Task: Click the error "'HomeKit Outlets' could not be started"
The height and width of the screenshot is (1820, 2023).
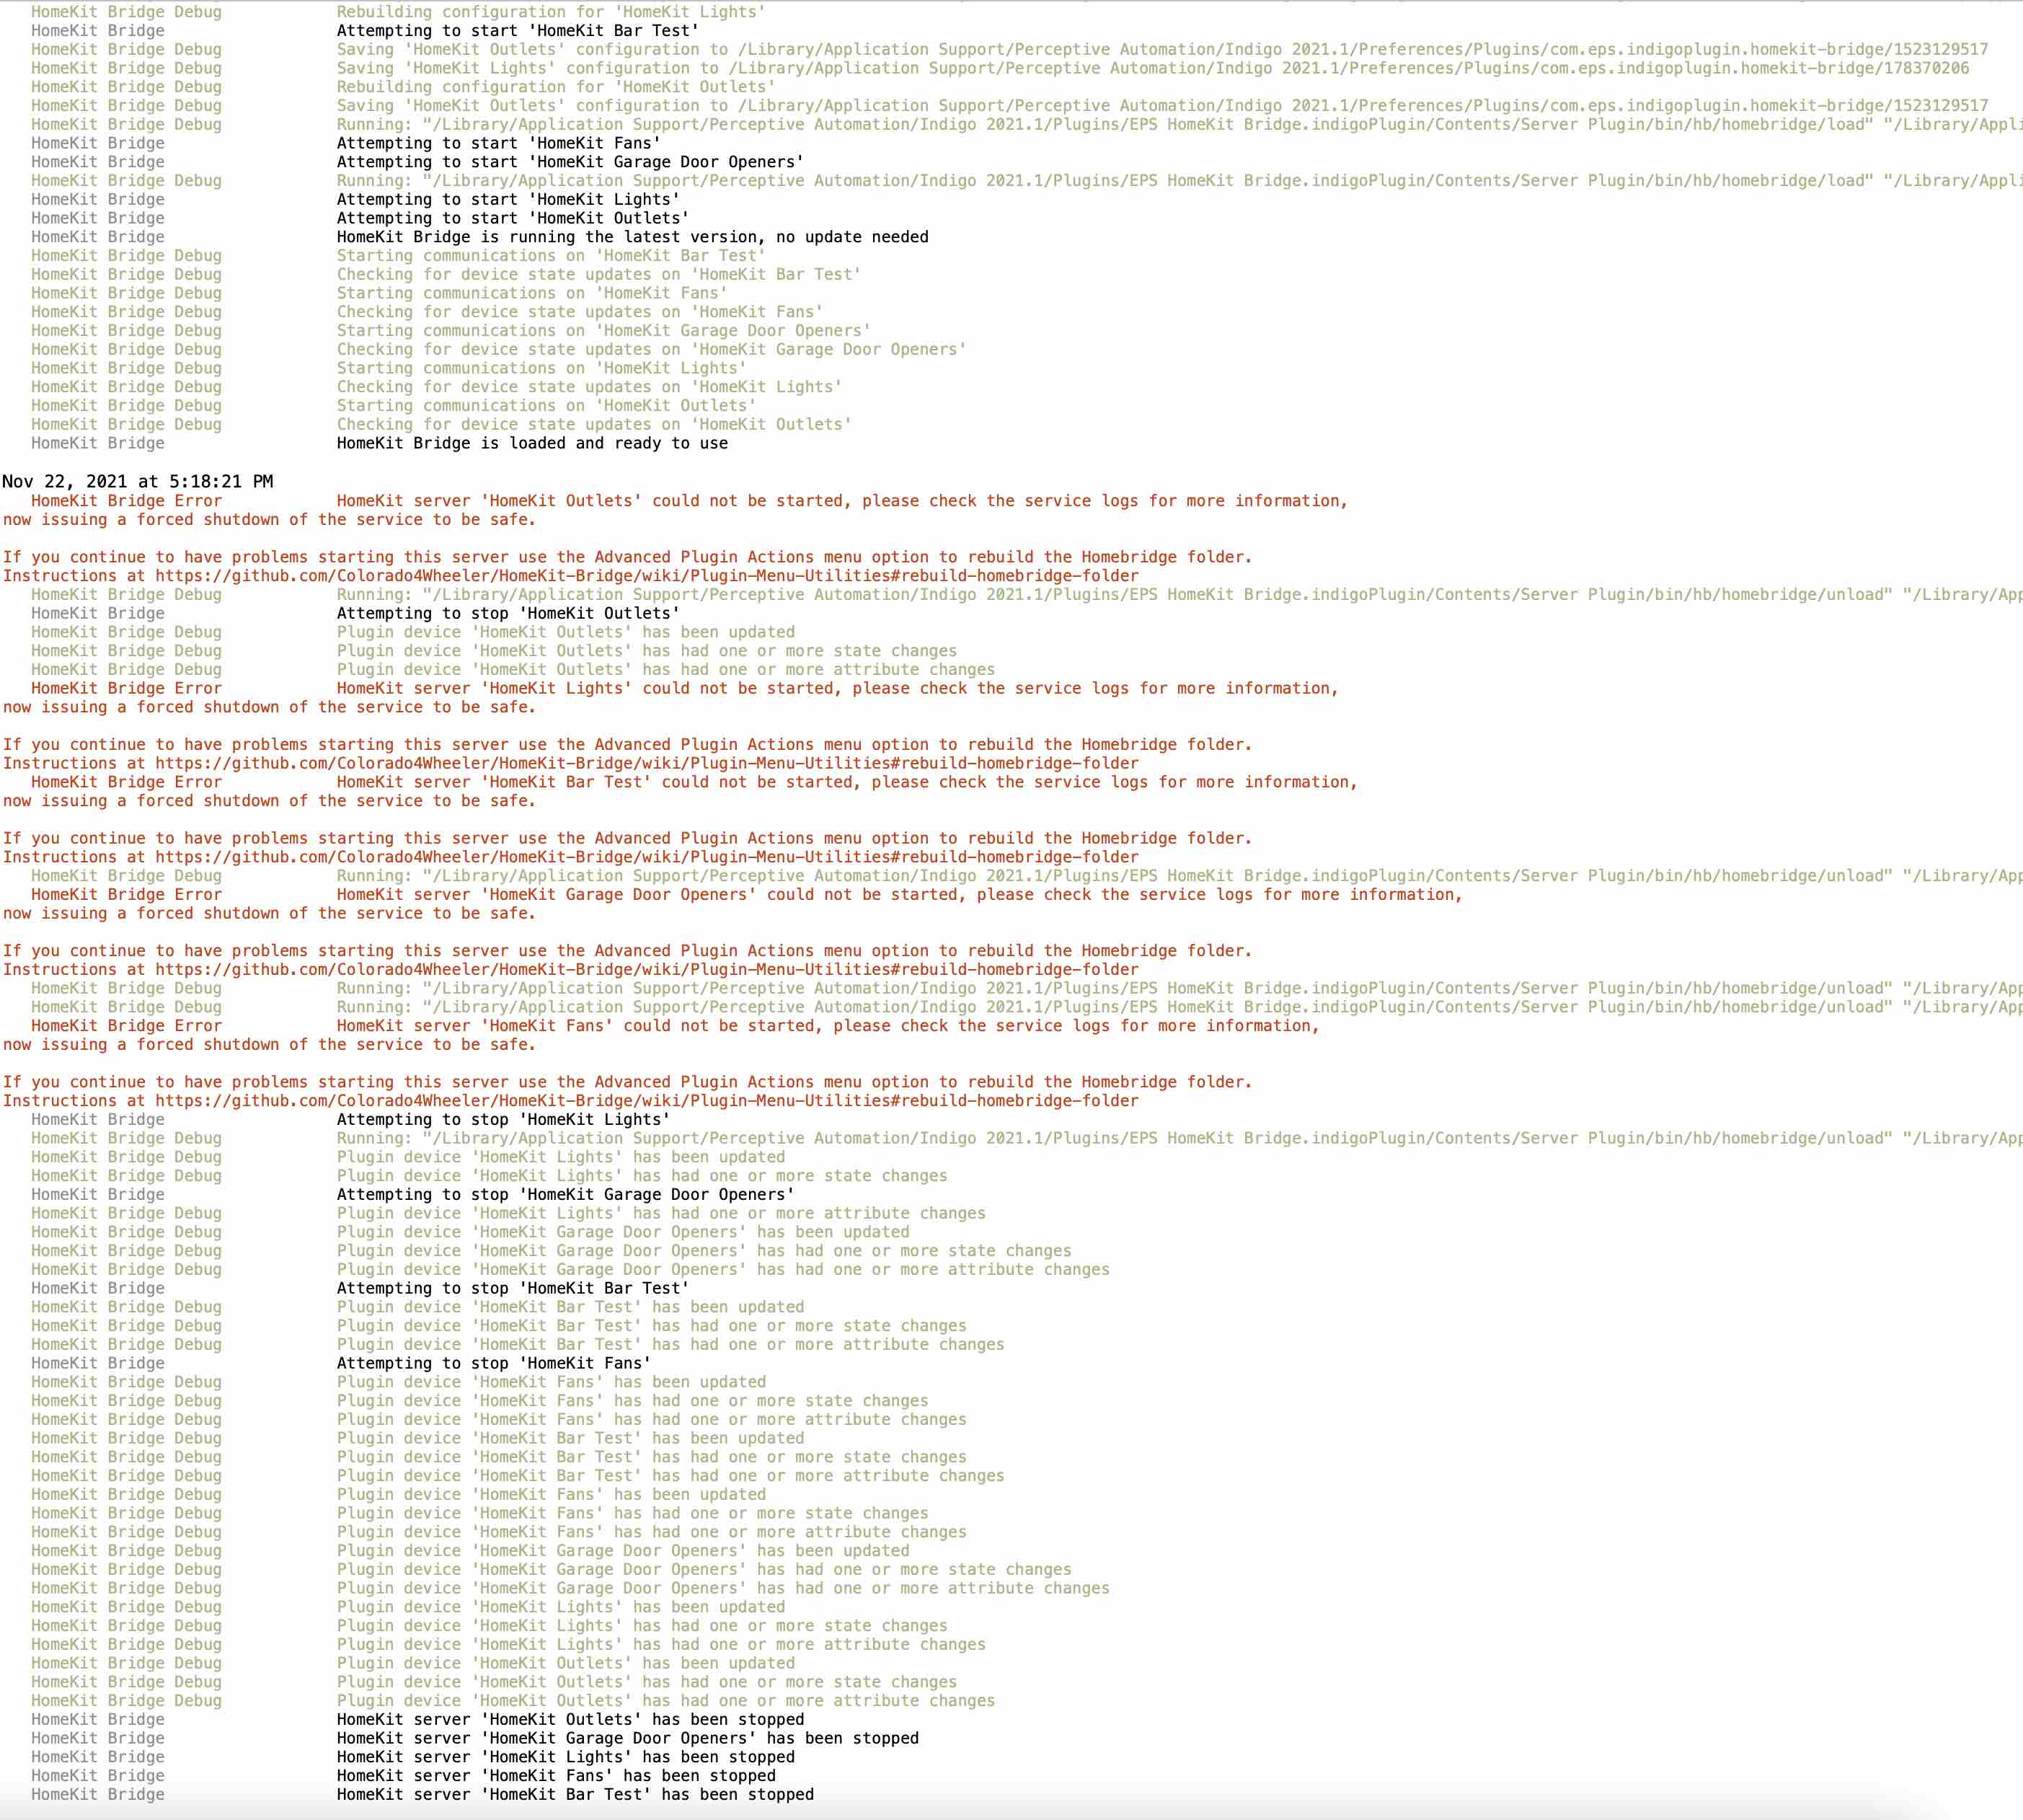Action: point(842,501)
